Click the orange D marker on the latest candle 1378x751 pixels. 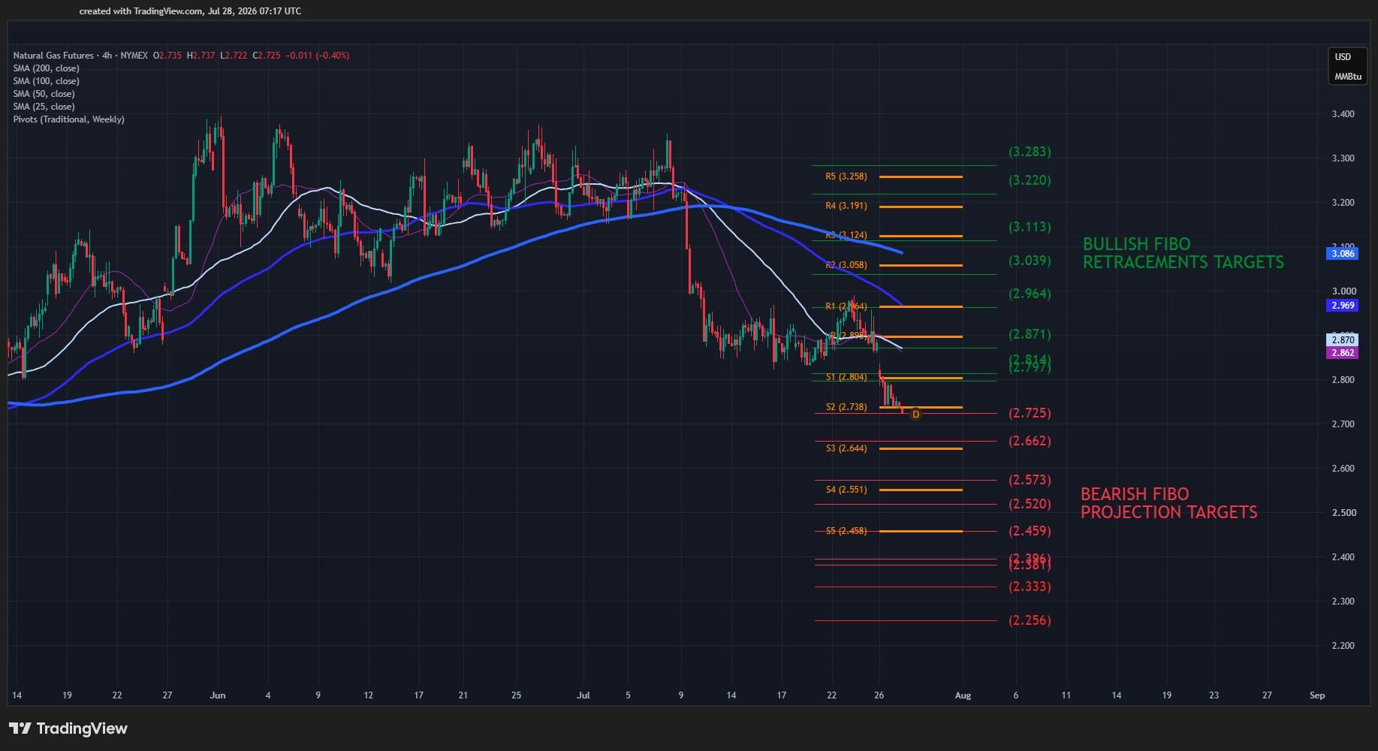[915, 415]
